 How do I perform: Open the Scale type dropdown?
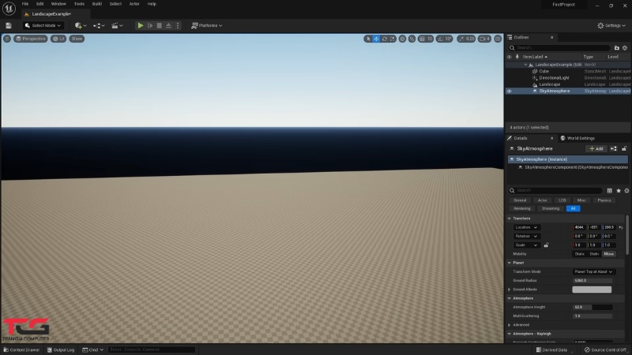[526, 245]
